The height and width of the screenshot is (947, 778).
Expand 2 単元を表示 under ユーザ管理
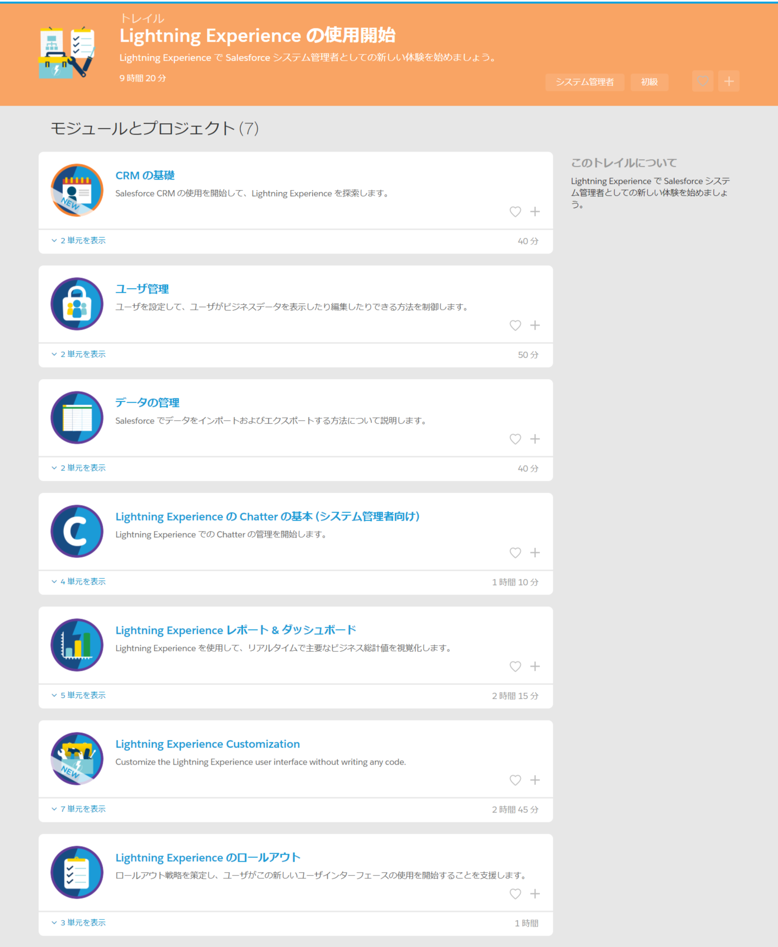click(x=79, y=354)
